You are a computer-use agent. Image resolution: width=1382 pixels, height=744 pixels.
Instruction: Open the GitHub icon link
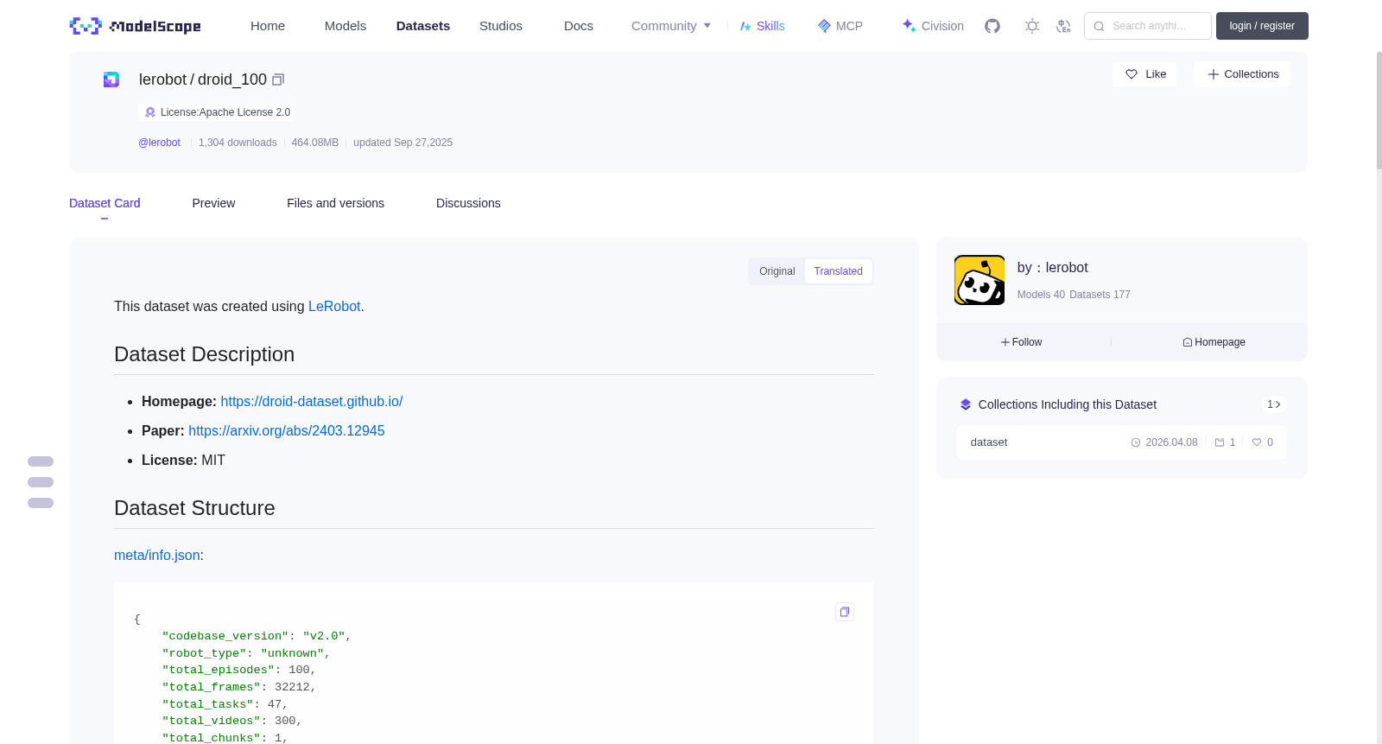[x=992, y=26]
